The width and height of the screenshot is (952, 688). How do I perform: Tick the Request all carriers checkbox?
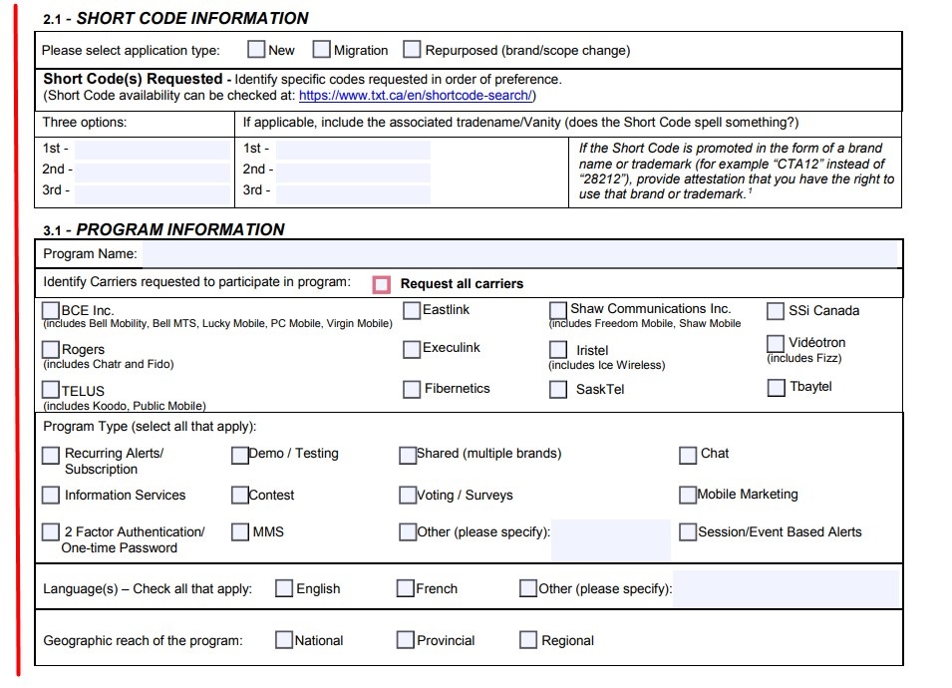381,284
